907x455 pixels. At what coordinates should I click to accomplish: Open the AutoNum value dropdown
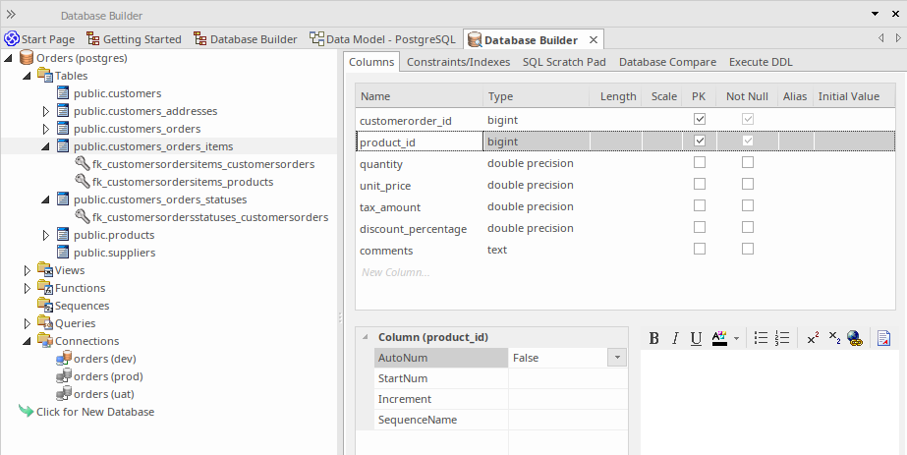pyautogui.click(x=617, y=358)
